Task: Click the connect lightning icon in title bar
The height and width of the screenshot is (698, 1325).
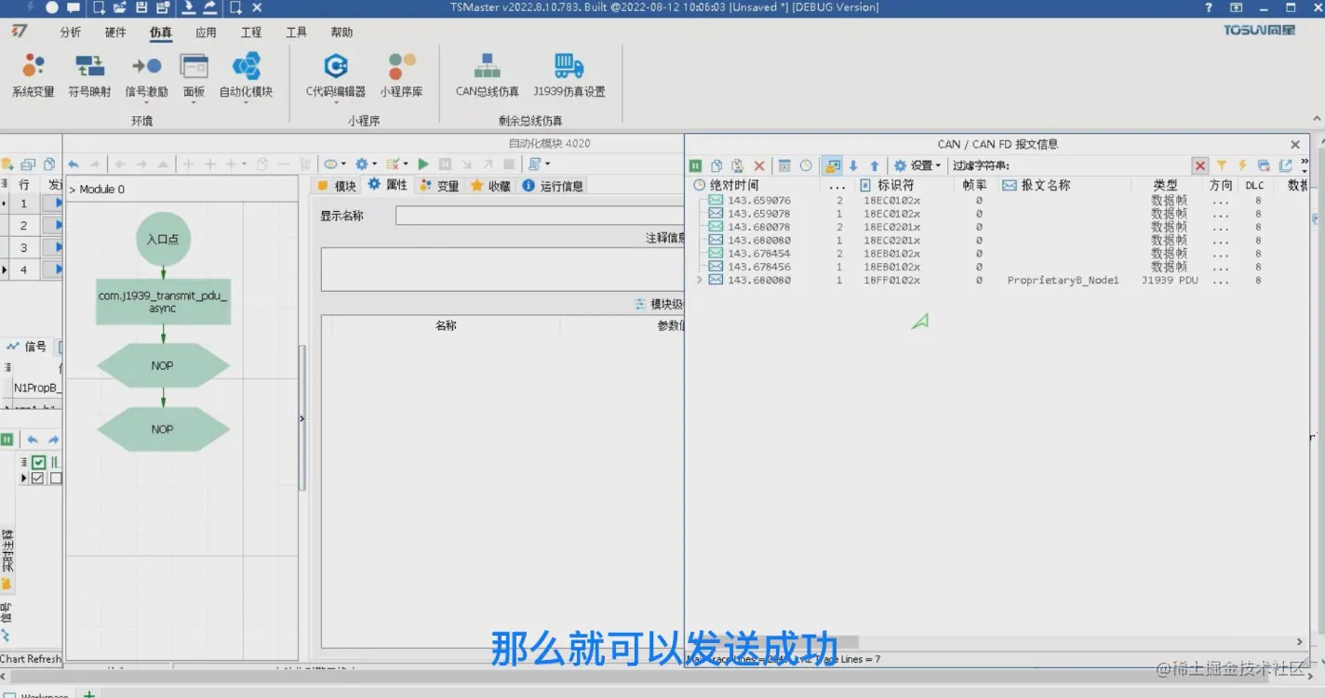Action: (x=31, y=7)
